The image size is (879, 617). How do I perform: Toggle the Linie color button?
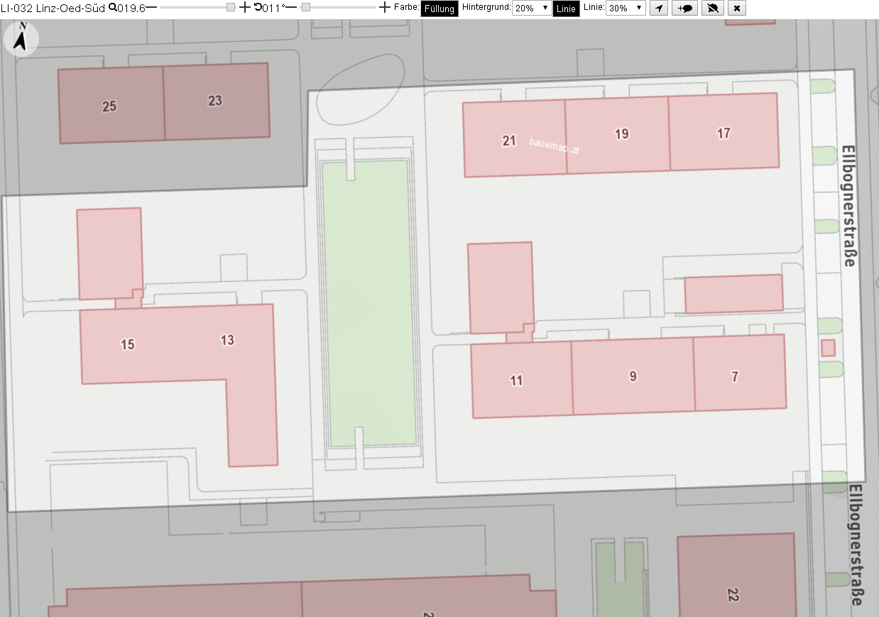[566, 9]
